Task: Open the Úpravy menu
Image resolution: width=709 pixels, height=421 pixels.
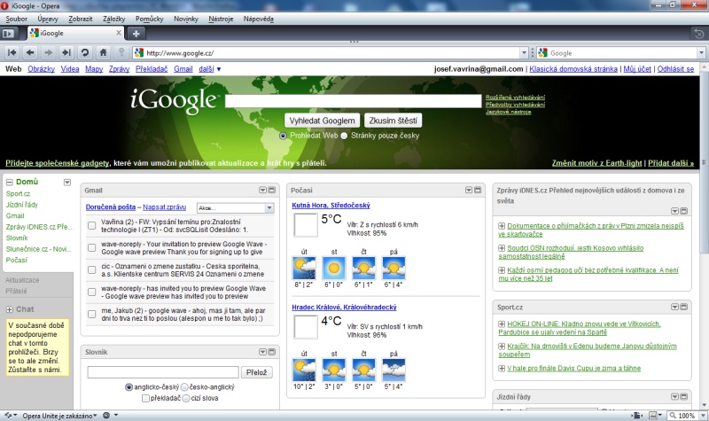Action: point(48,19)
